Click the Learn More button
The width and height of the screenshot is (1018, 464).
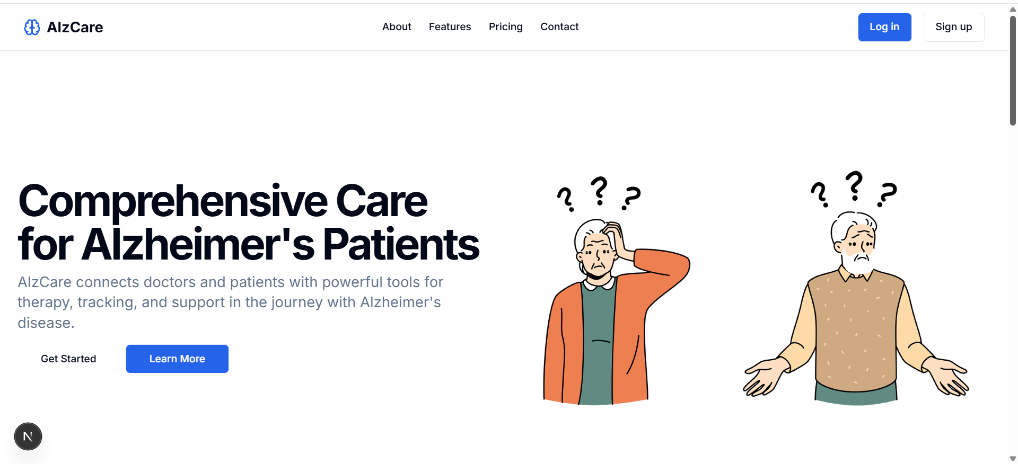click(x=177, y=359)
